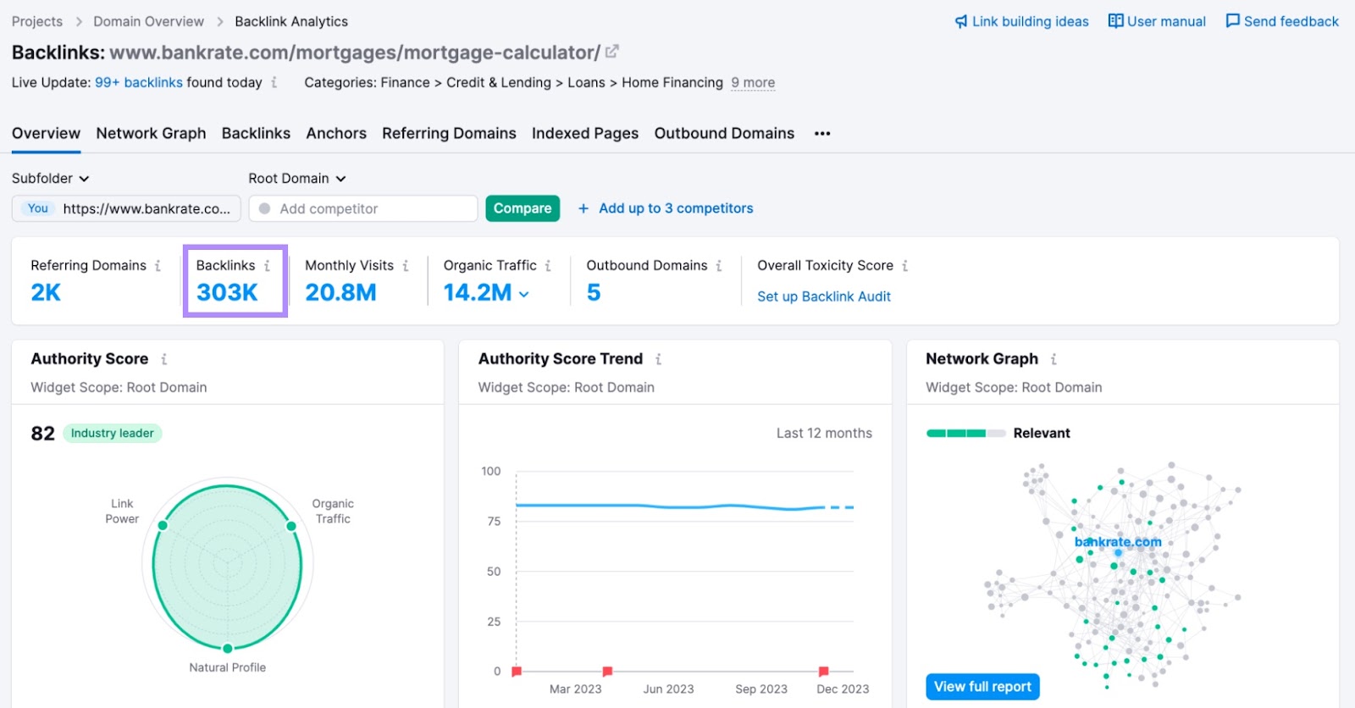1355x708 pixels.
Task: Click Set up Backlink Audit link
Action: pyautogui.click(x=823, y=296)
